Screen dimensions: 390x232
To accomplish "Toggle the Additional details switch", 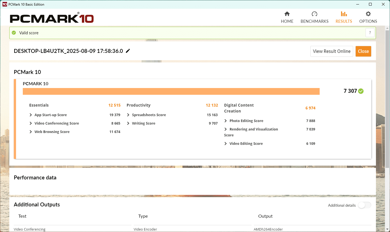I will coord(364,205).
